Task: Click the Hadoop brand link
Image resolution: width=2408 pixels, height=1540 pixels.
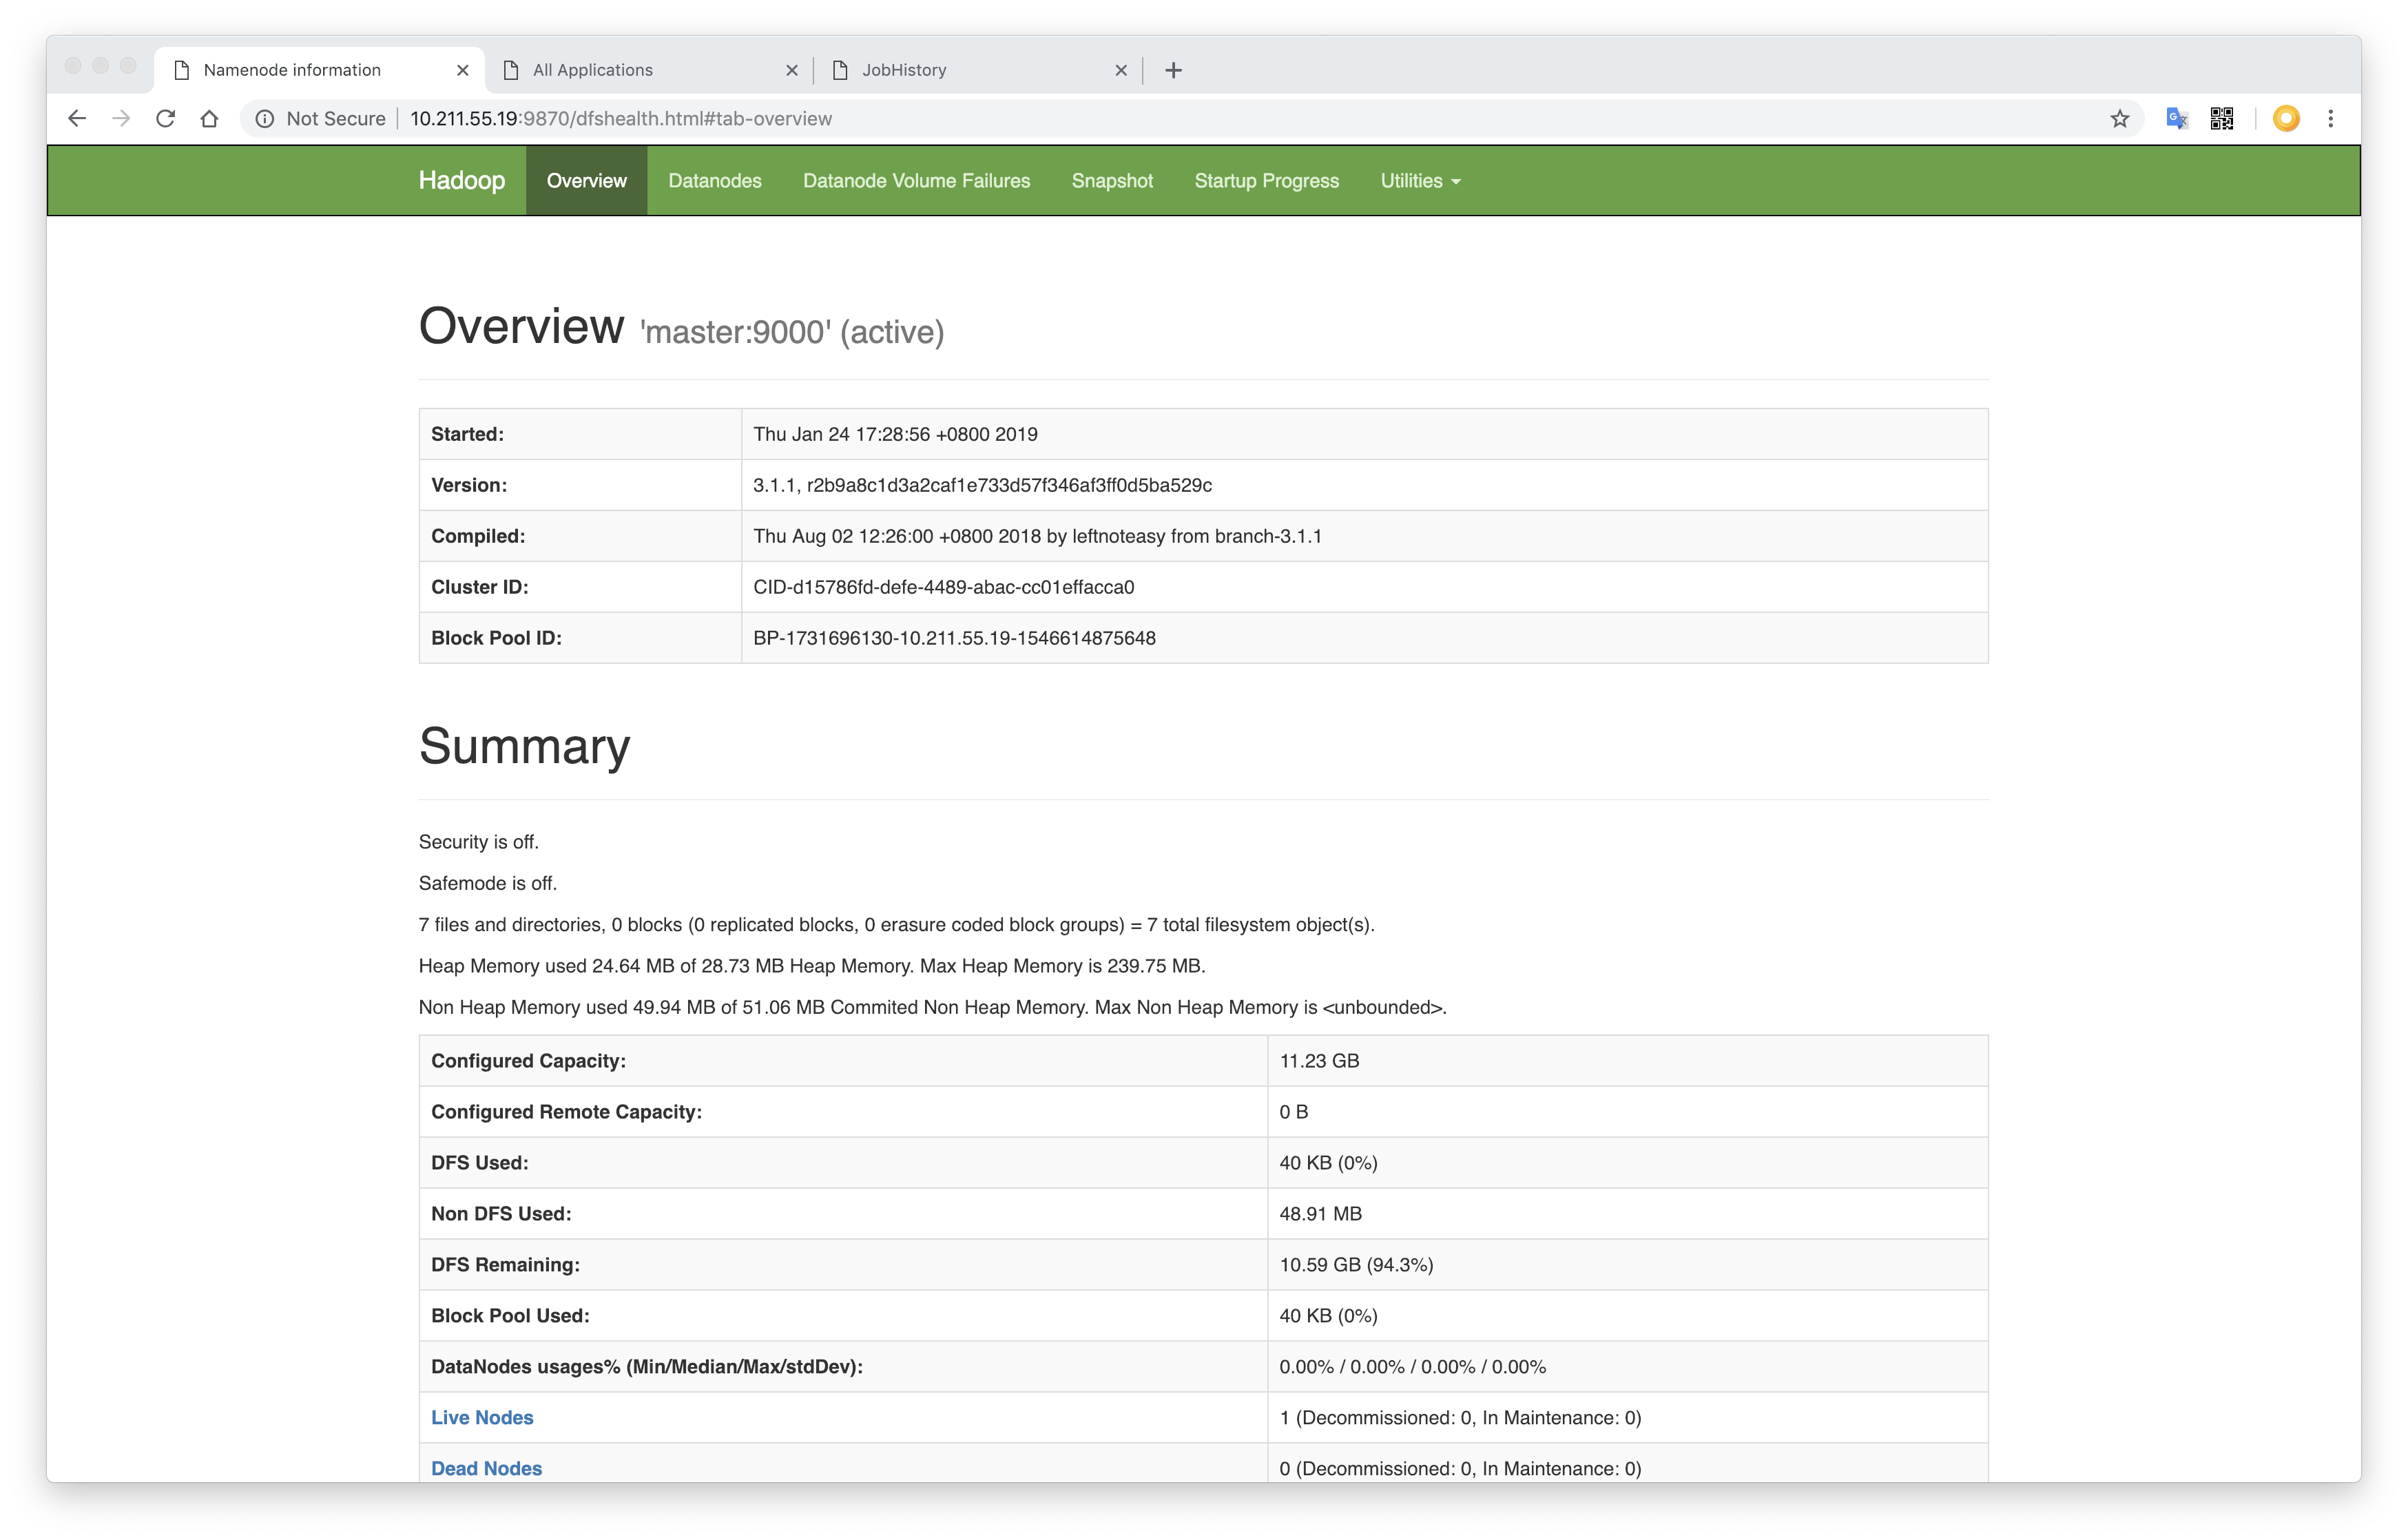Action: click(462, 181)
